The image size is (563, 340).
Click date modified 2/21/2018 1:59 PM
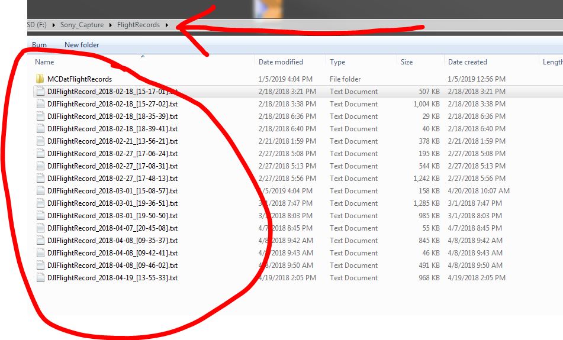[287, 141]
